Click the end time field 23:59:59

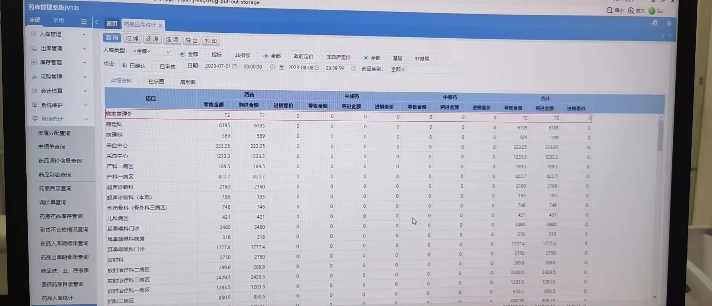pyautogui.click(x=340, y=68)
